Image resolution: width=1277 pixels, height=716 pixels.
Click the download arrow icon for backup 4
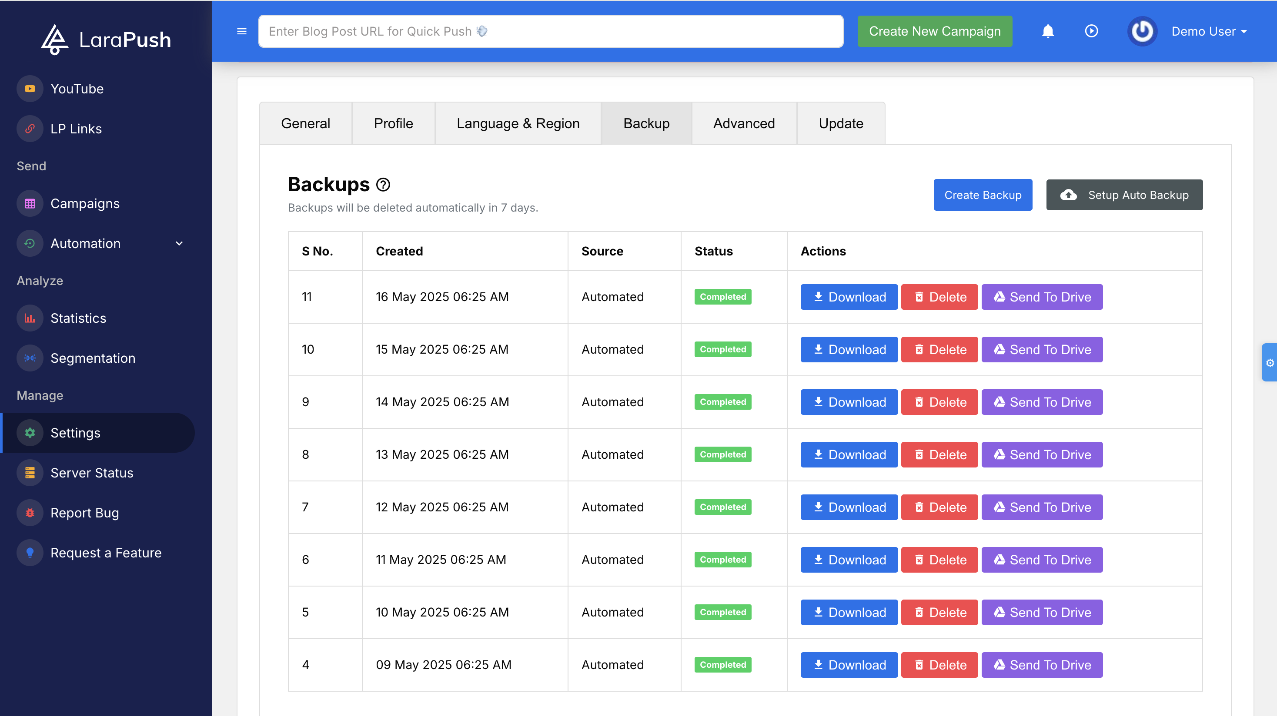click(819, 664)
